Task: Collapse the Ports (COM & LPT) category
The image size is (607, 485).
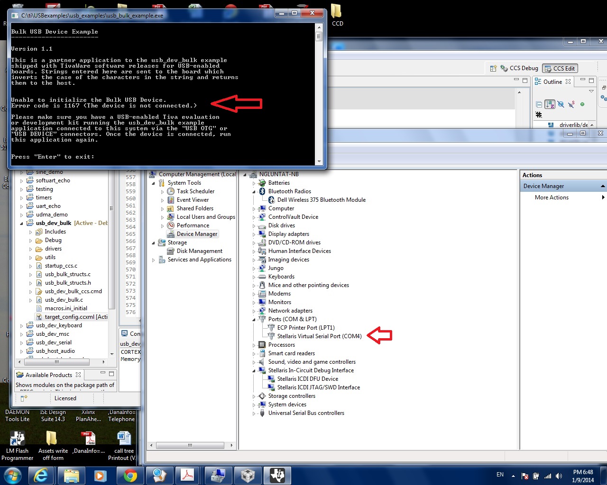Action: pos(254,320)
